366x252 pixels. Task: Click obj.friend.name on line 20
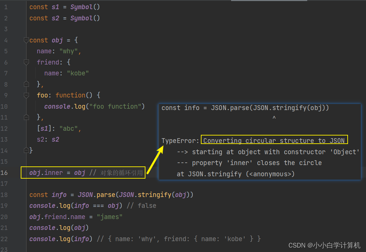(x=57, y=217)
